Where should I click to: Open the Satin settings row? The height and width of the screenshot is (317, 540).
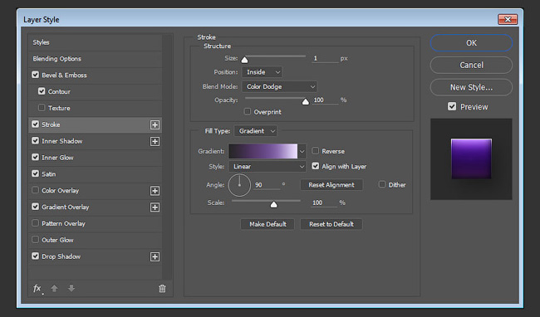95,174
